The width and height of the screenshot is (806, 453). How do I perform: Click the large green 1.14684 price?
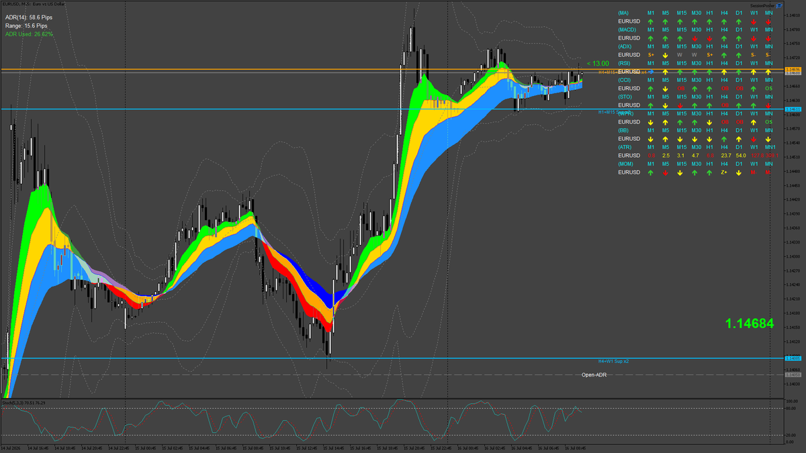750,323
